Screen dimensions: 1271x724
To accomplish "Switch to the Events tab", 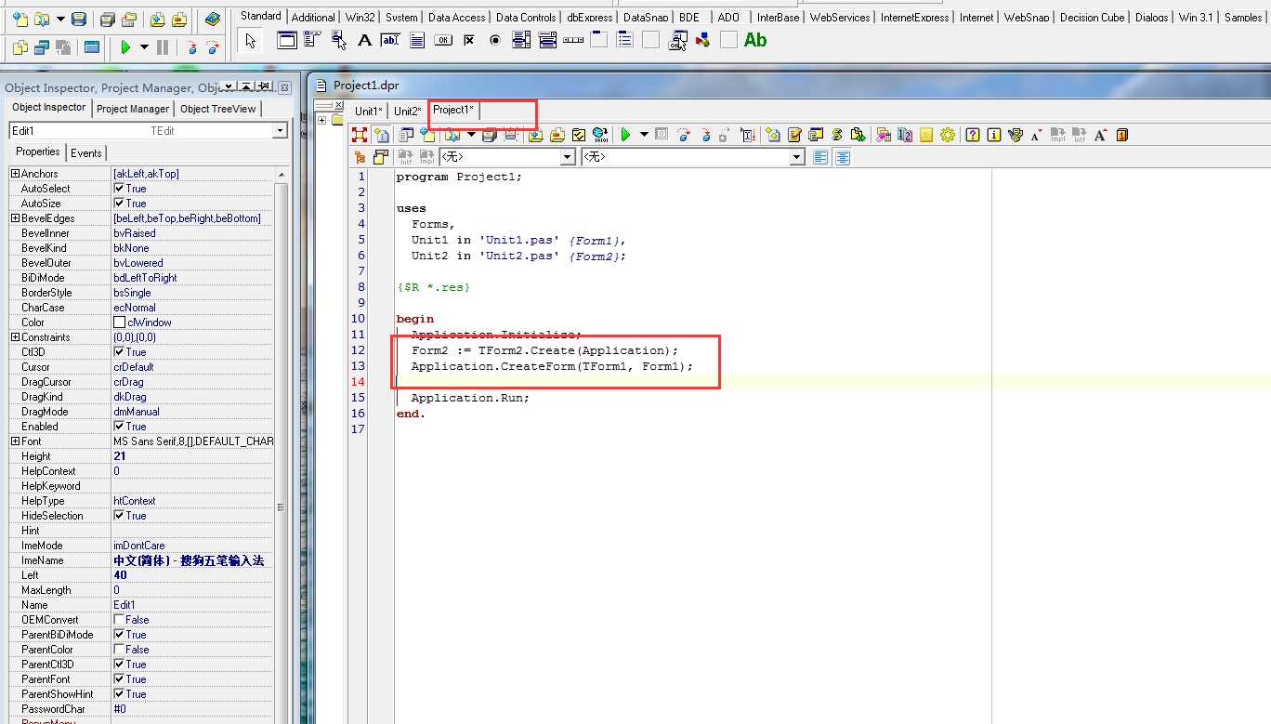I will pos(86,153).
